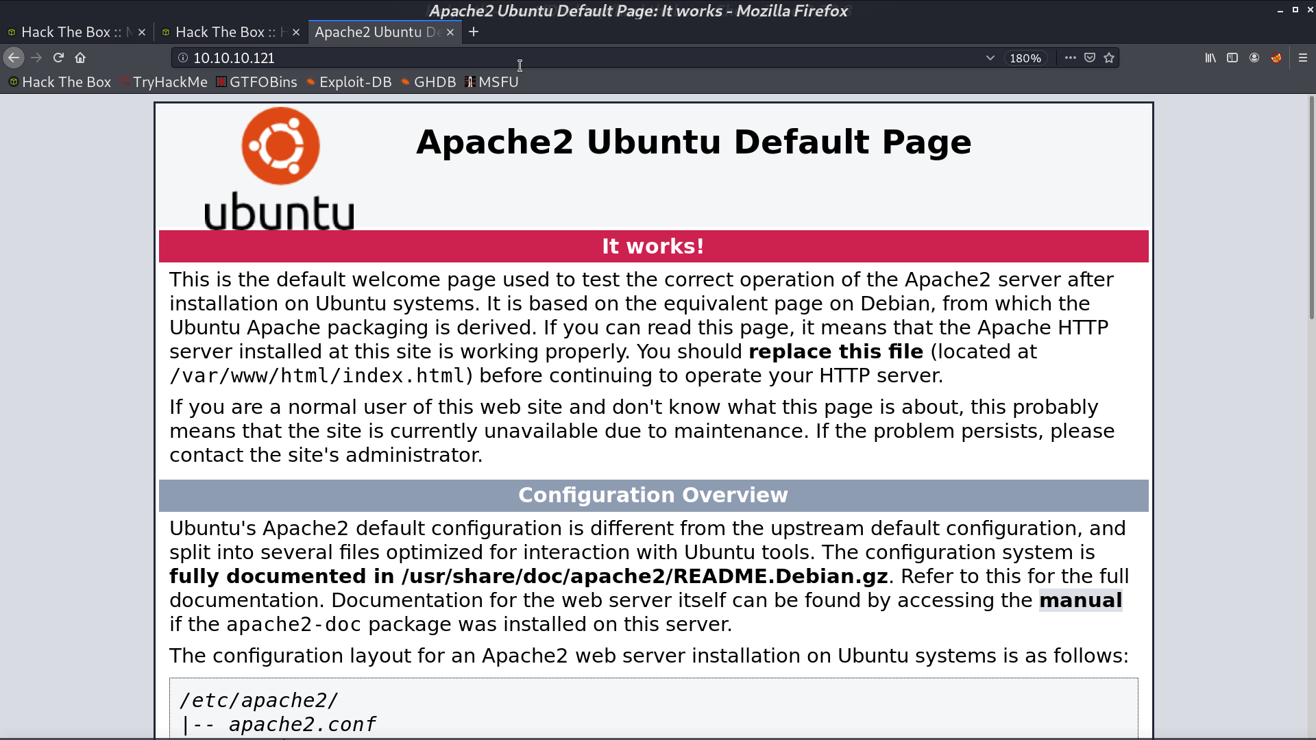Open the address bar history dropdown
1316x740 pixels.
pyautogui.click(x=990, y=58)
